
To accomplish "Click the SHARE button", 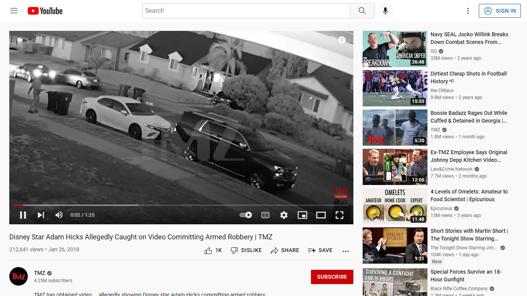I will pos(285,251).
